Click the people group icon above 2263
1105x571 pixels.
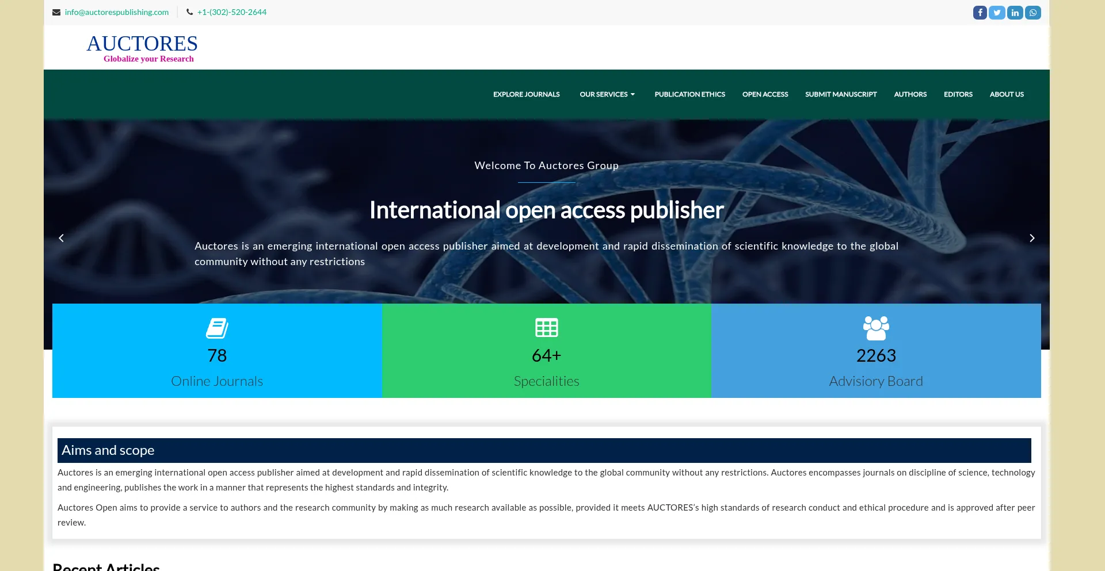(876, 328)
